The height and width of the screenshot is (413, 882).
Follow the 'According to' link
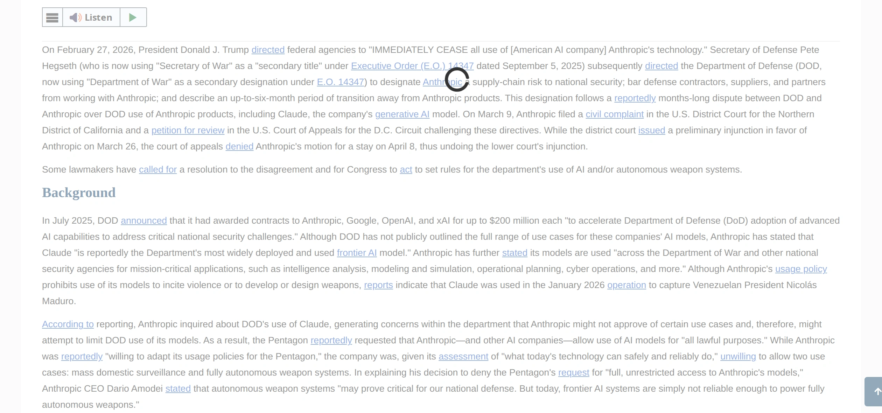(x=68, y=324)
